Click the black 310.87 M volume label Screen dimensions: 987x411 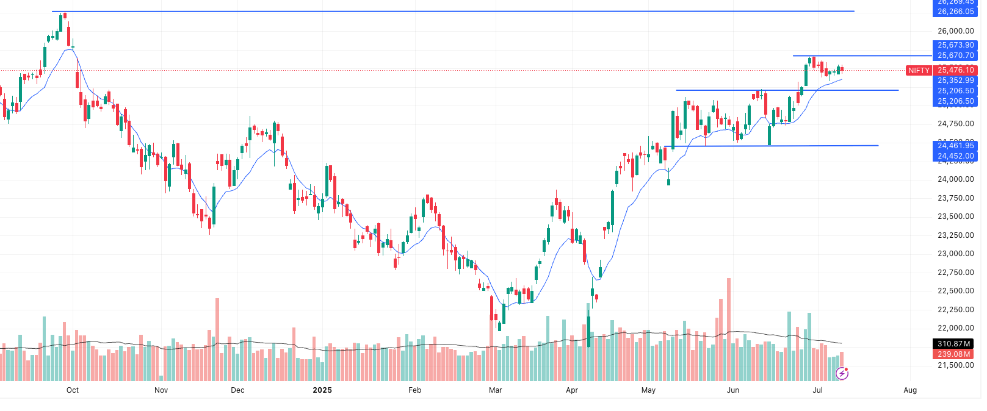[x=953, y=344]
